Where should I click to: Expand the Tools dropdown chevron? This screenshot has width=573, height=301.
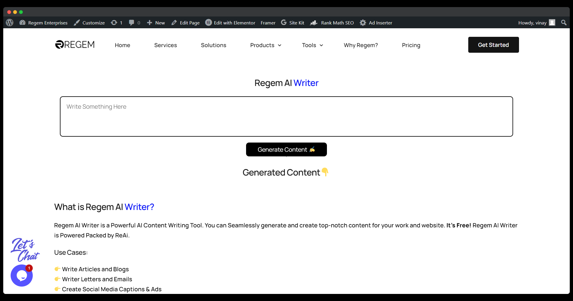coord(321,45)
